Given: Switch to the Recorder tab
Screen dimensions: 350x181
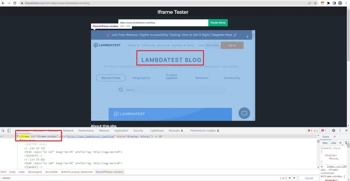Looking at the screenshot, I should point(176,131).
